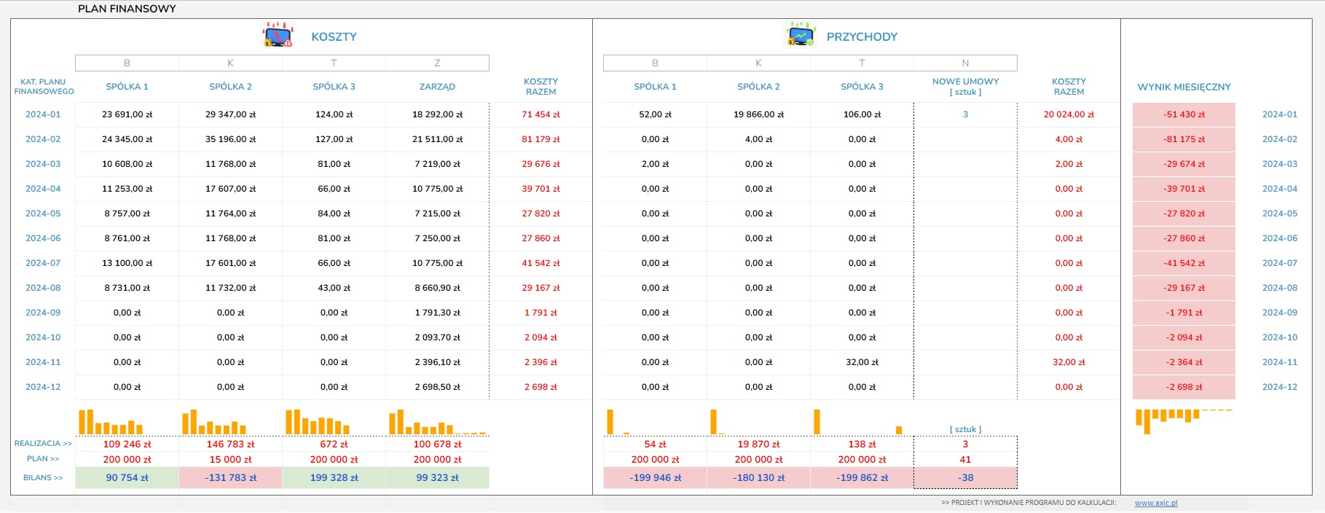Select the 2024-01 monthly result -51 430 zł
This screenshot has height=513, width=1325.
tap(1184, 114)
